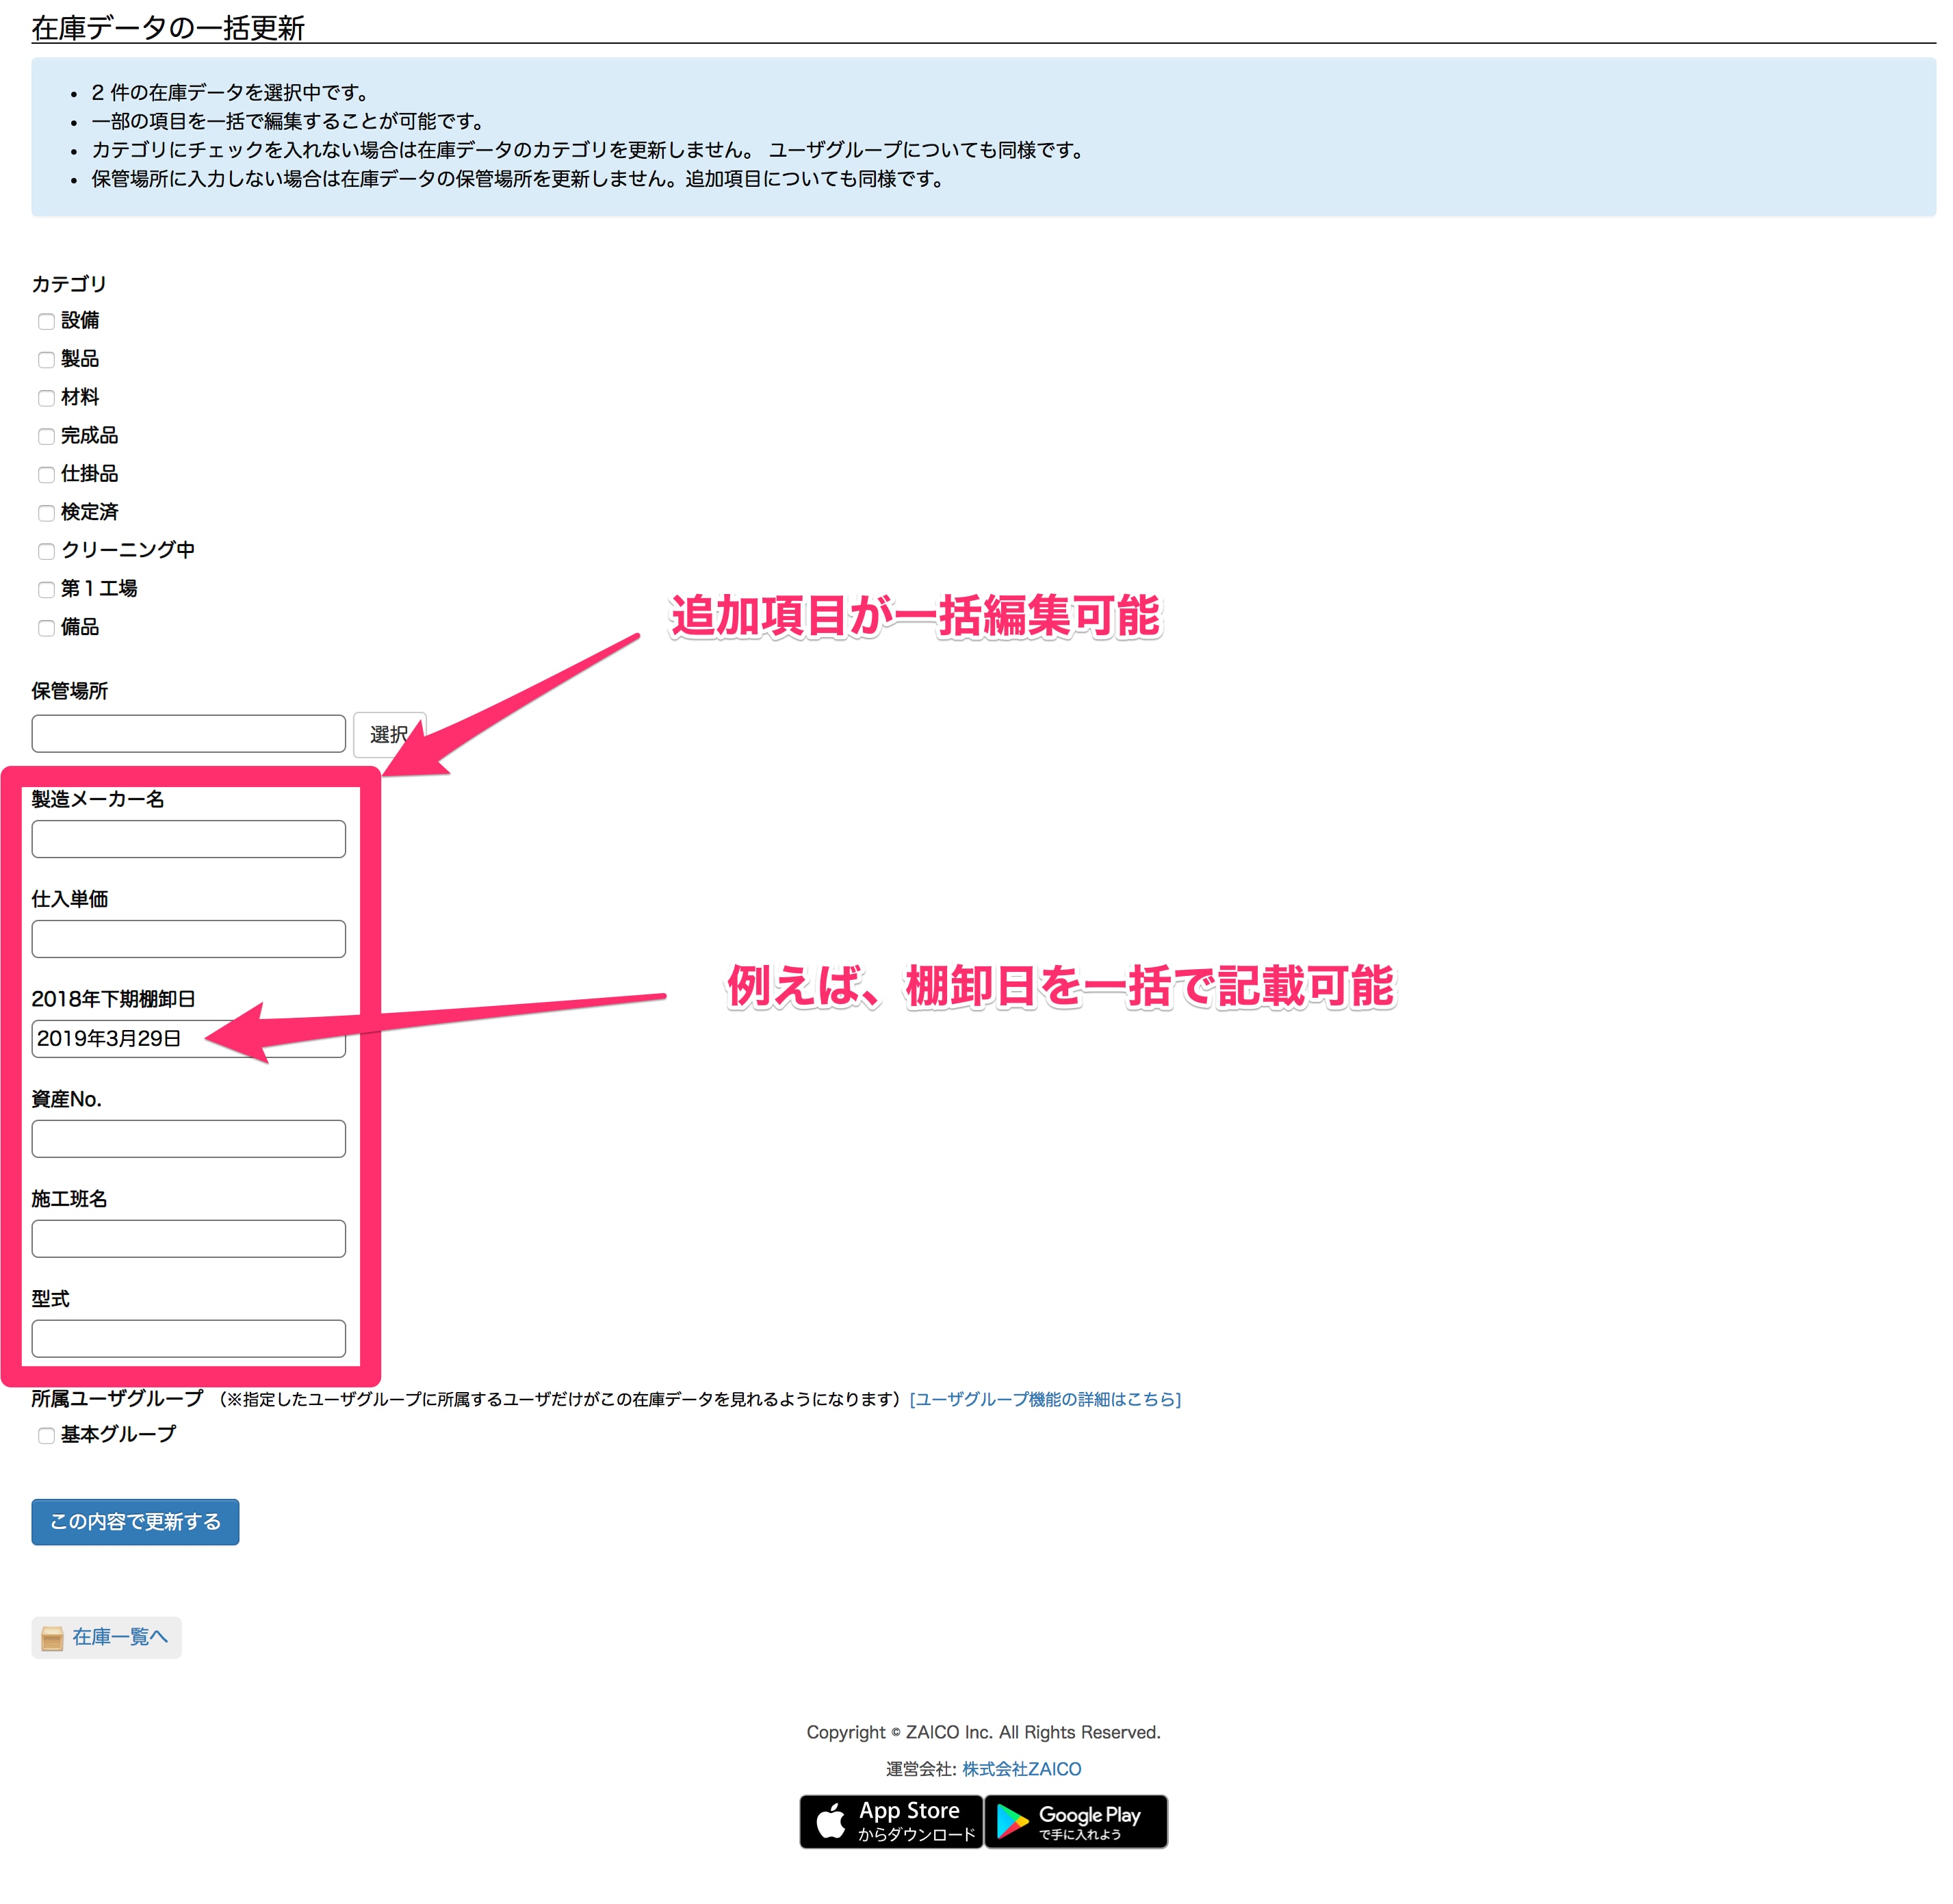Focus the 製造メーカー名 input field
The height and width of the screenshot is (1904, 1953).
pyautogui.click(x=188, y=839)
